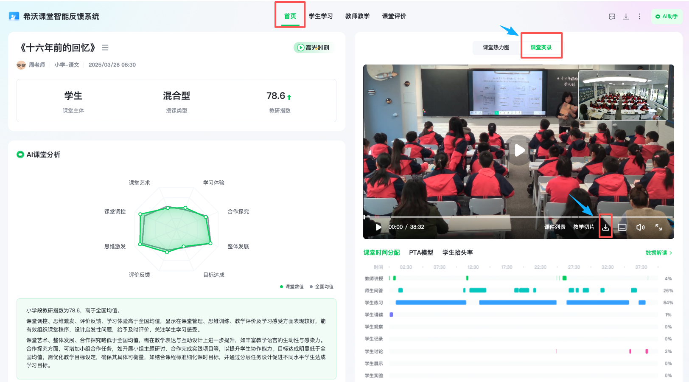Open the 学生学习 menu tab
Viewport: 689px width, 382px height.
[321, 16]
